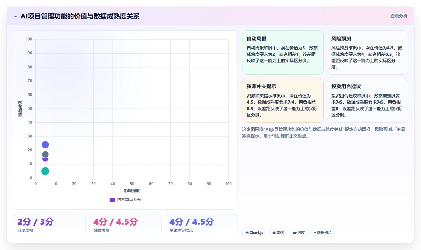Image resolution: width=421 pixels, height=250 pixels.
Task: Click the purple bubble partly hidden behind gray
Action: point(45,160)
